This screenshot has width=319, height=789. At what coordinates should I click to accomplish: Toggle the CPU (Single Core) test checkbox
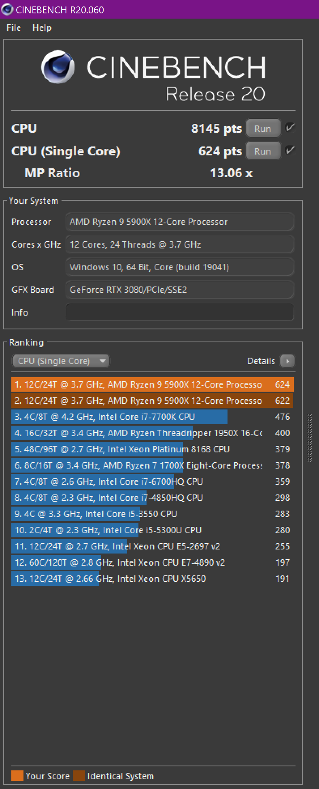point(290,151)
